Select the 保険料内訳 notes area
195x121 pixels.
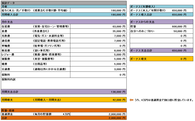tap(64, 83)
